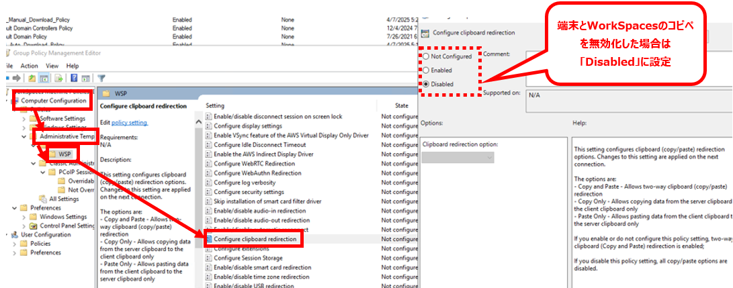
Task: Select the Enabled radio button
Action: (x=425, y=70)
